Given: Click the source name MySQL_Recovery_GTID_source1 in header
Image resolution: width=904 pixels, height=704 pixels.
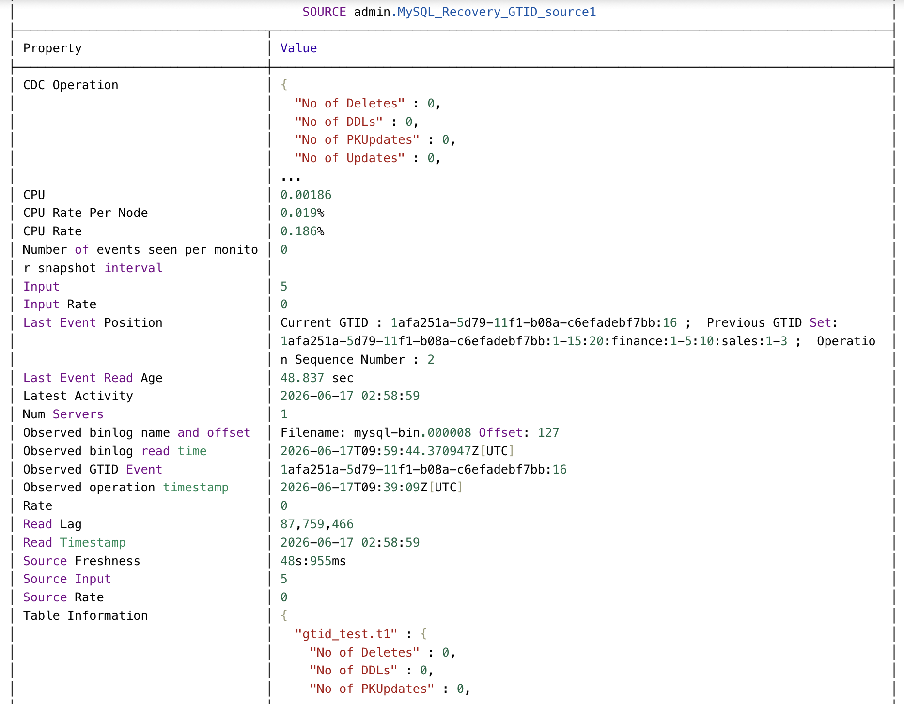Looking at the screenshot, I should coord(497,12).
